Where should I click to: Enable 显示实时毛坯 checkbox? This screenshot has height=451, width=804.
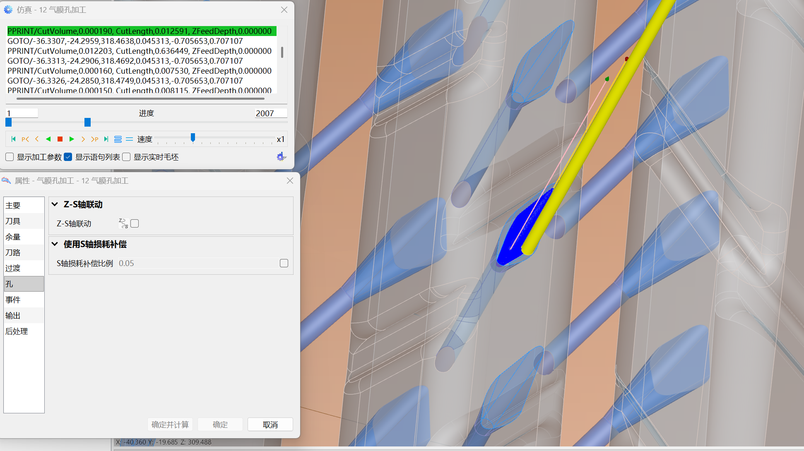(127, 157)
